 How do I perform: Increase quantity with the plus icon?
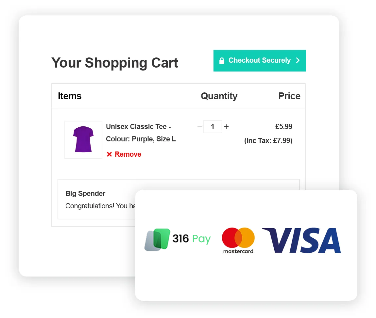point(226,126)
